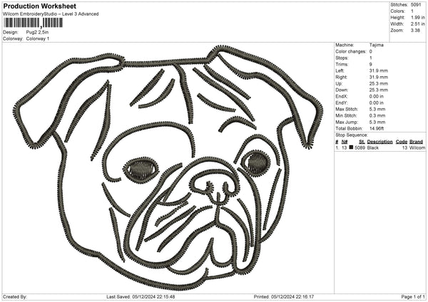Click the 'Brand' column header
This screenshot has width=428, height=302.
click(x=417, y=142)
